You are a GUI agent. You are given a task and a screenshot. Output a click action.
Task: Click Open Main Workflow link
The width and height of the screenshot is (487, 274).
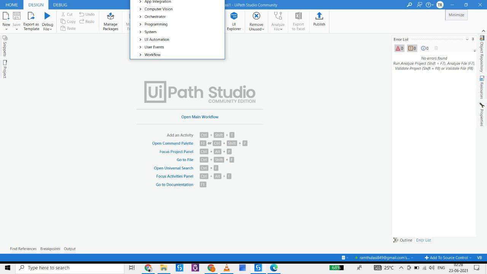pyautogui.click(x=200, y=117)
